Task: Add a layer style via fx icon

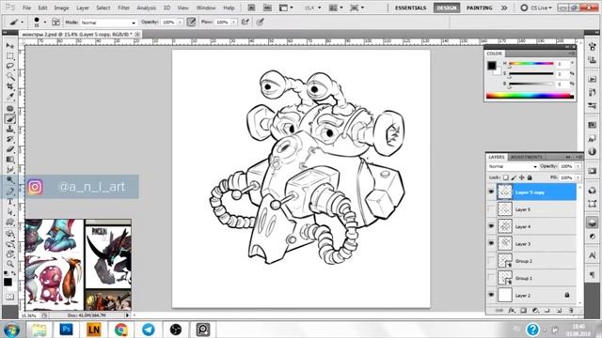Action: (x=512, y=311)
